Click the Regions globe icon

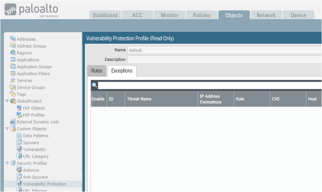point(13,53)
